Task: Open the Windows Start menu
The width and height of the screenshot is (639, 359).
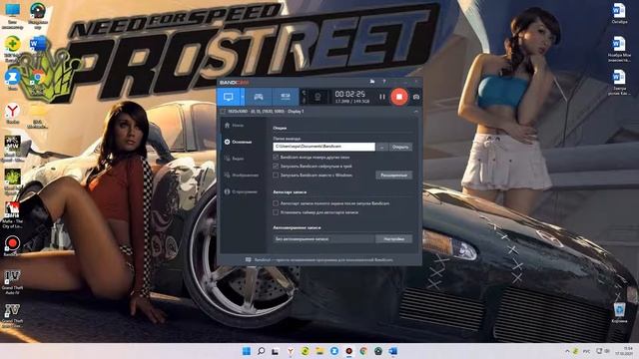Action: pyautogui.click(x=247, y=351)
